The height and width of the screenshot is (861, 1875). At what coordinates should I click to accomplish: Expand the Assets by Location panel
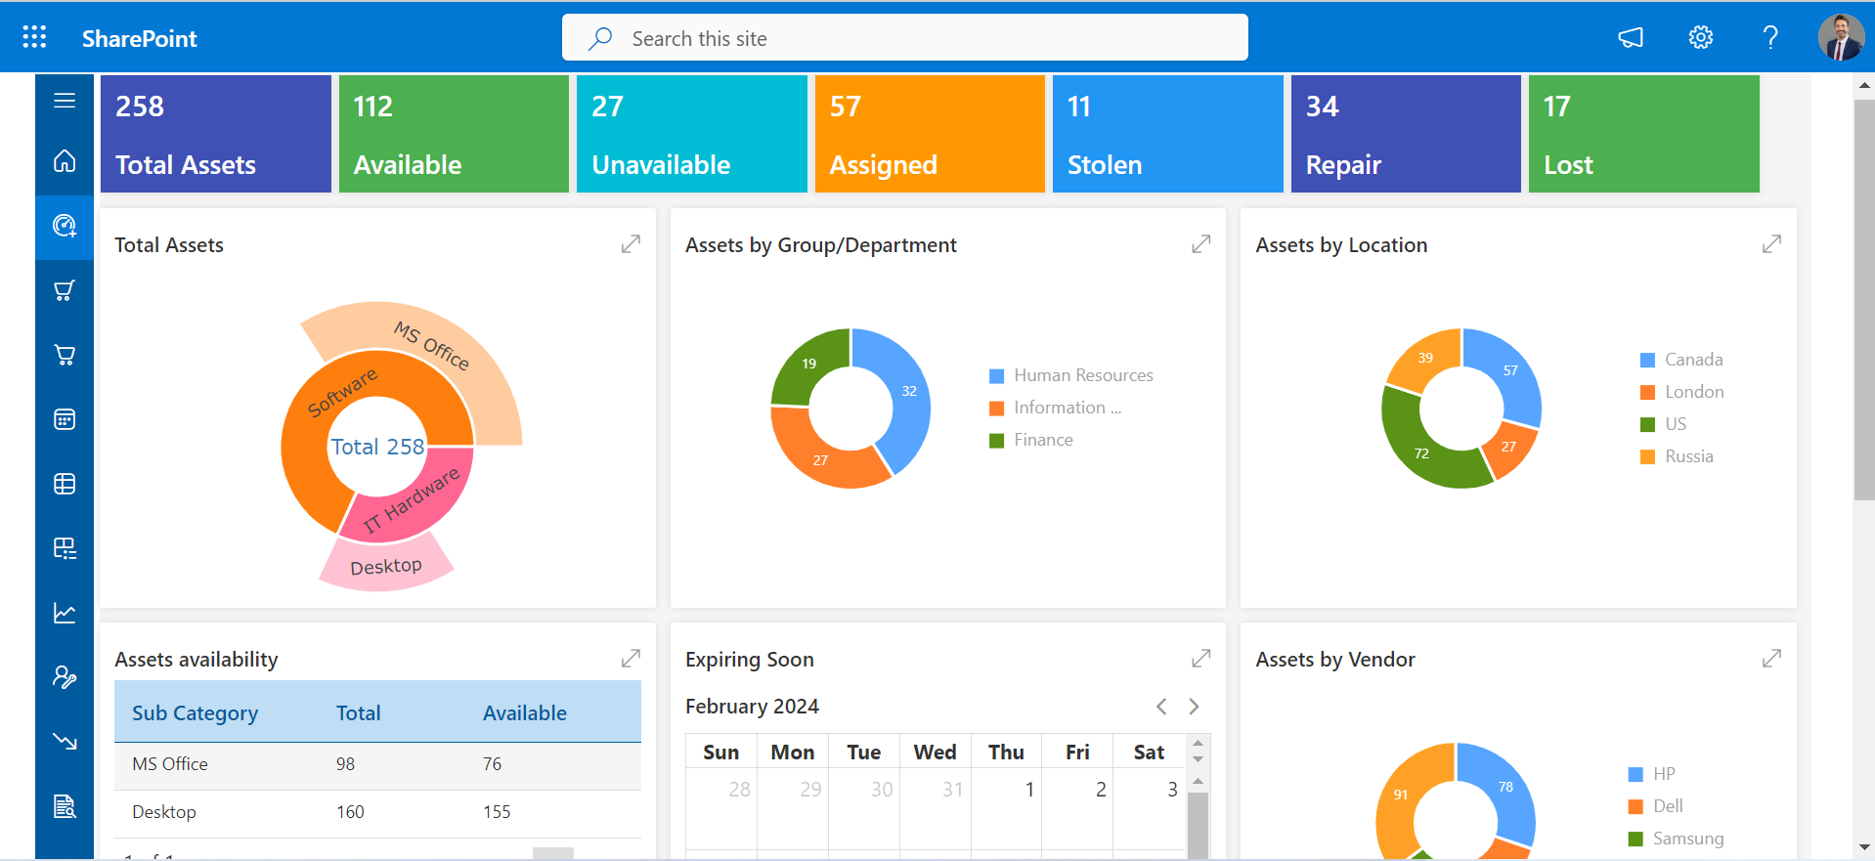click(1771, 243)
